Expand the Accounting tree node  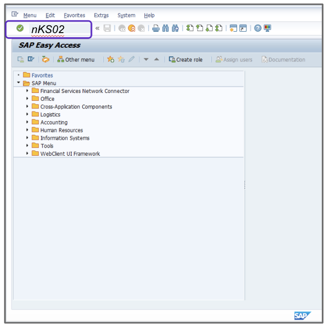[x=28, y=122]
